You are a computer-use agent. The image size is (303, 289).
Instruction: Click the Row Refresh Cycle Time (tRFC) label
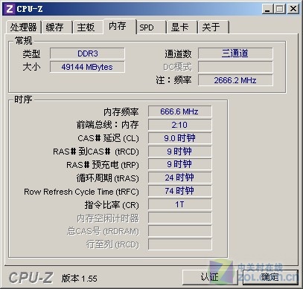click(x=81, y=192)
